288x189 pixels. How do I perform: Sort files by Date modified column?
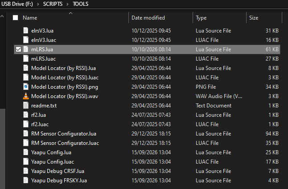tap(148, 18)
